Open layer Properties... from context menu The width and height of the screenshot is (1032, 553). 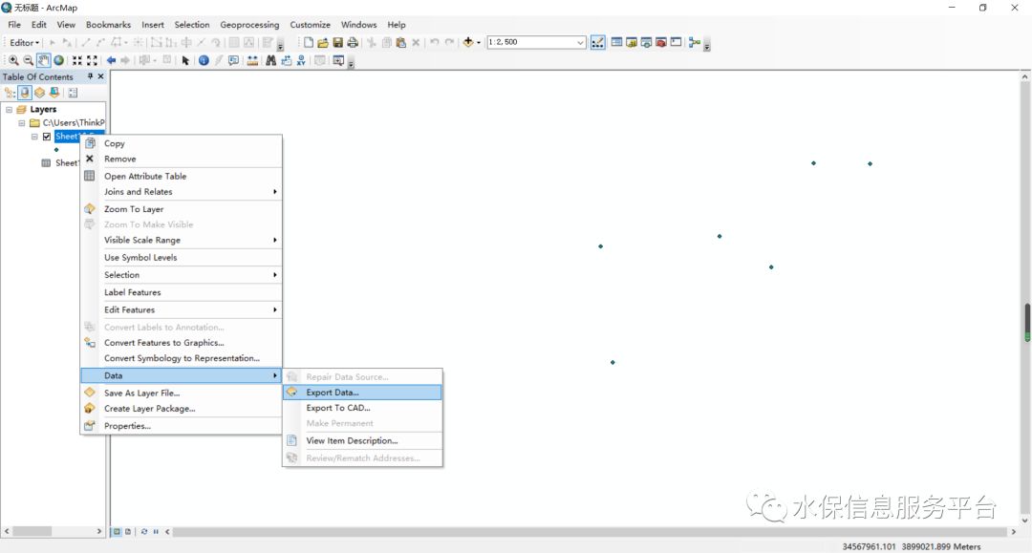pyautogui.click(x=181, y=426)
